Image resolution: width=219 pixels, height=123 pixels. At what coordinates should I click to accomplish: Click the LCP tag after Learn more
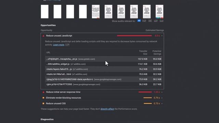67,45
